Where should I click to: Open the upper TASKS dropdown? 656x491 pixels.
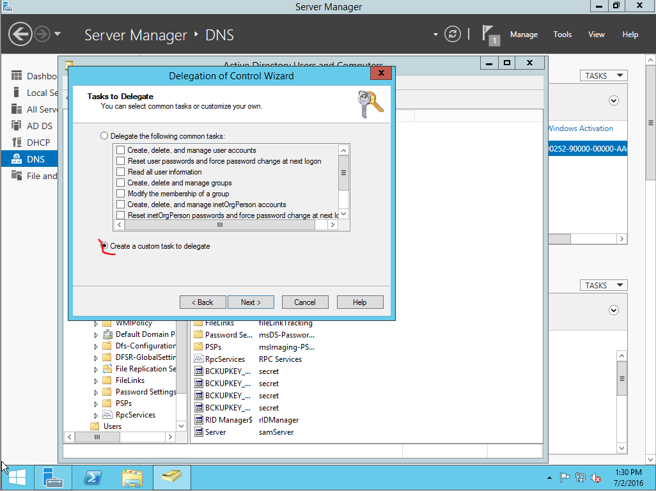[604, 75]
